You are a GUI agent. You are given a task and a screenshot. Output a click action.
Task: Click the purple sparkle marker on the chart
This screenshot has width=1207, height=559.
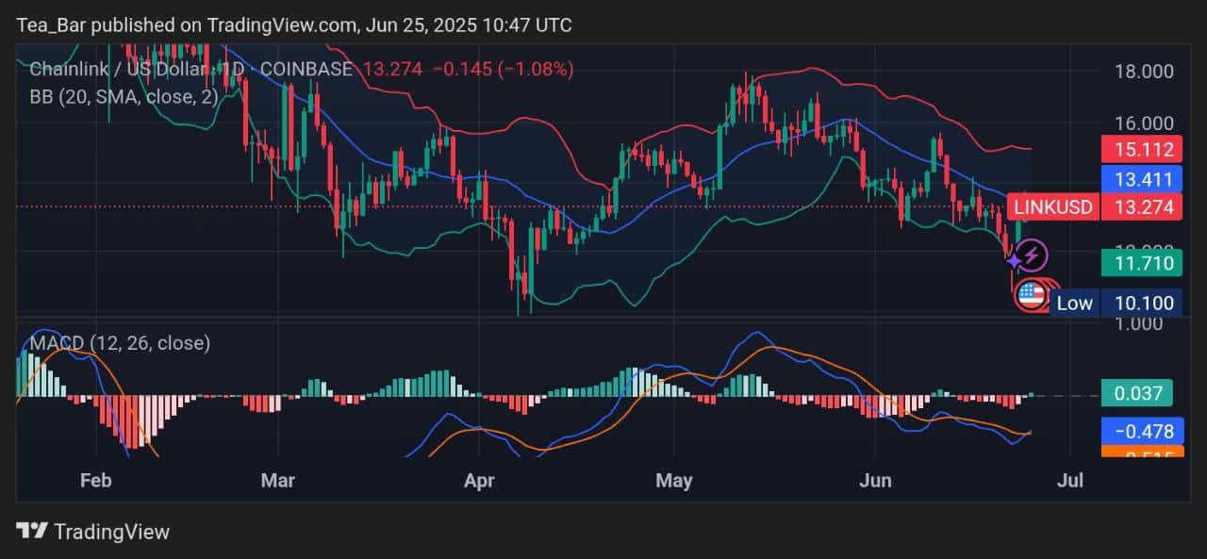coord(1014,259)
